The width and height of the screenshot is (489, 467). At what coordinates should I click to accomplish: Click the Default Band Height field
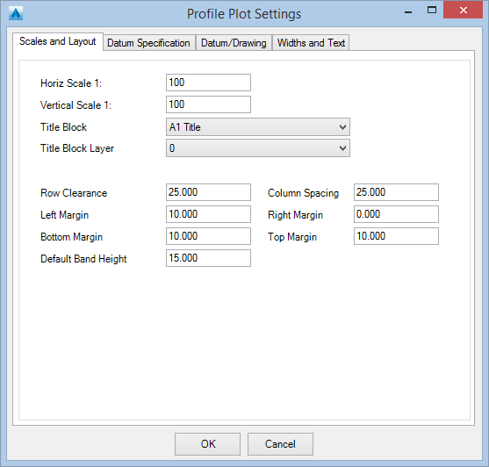click(208, 258)
